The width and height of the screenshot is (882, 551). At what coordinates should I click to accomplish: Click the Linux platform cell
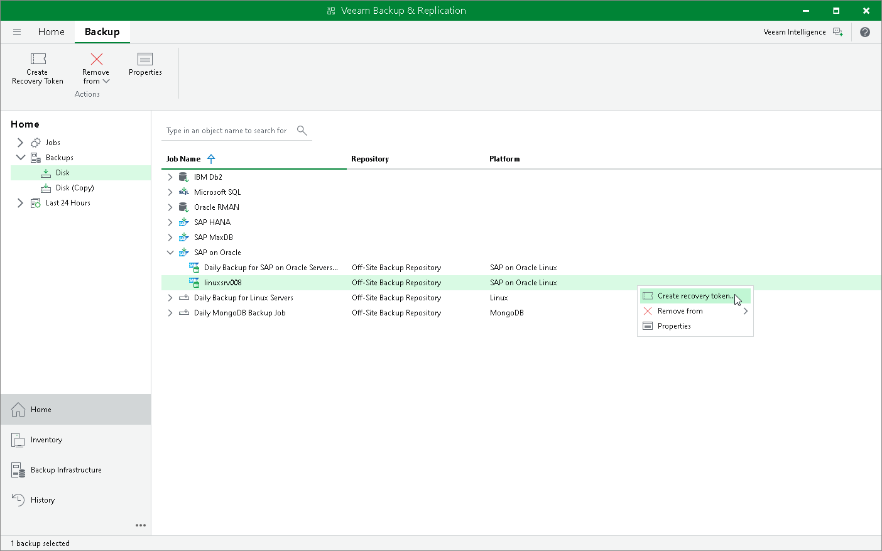pos(499,298)
